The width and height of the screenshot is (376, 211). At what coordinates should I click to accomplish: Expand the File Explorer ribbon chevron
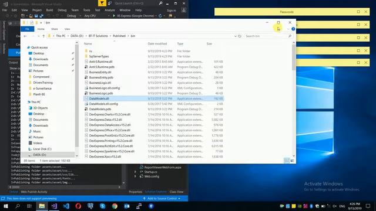point(288,29)
